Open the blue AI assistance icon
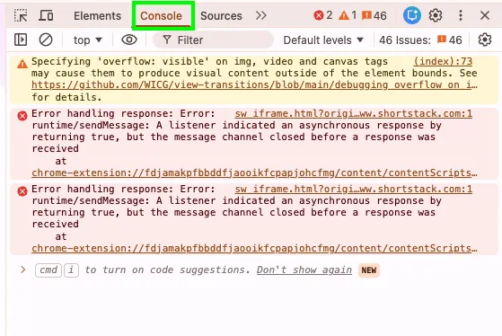 tap(411, 15)
